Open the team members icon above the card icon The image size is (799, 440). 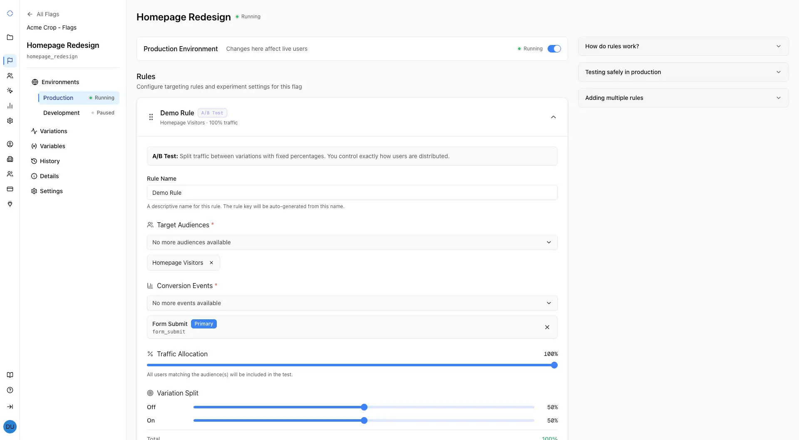click(10, 174)
